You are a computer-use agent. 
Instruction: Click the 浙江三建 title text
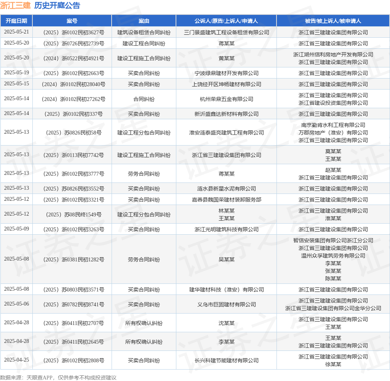[15, 5]
